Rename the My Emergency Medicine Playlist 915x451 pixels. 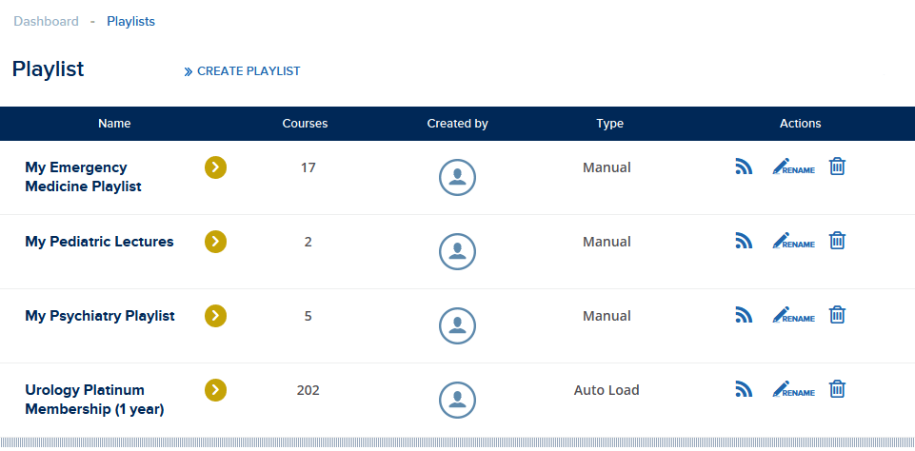click(x=794, y=167)
